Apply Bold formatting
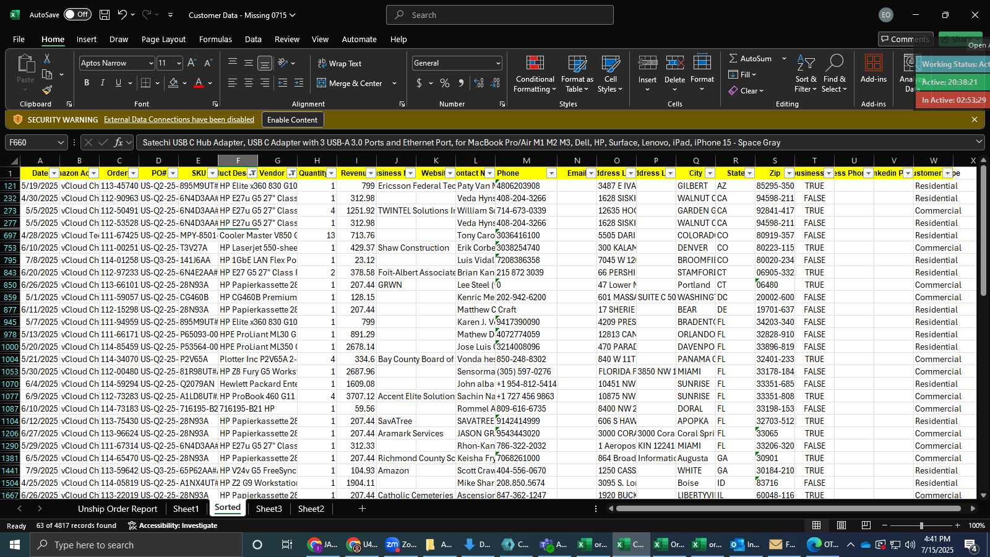Image resolution: width=990 pixels, height=557 pixels. click(x=87, y=83)
